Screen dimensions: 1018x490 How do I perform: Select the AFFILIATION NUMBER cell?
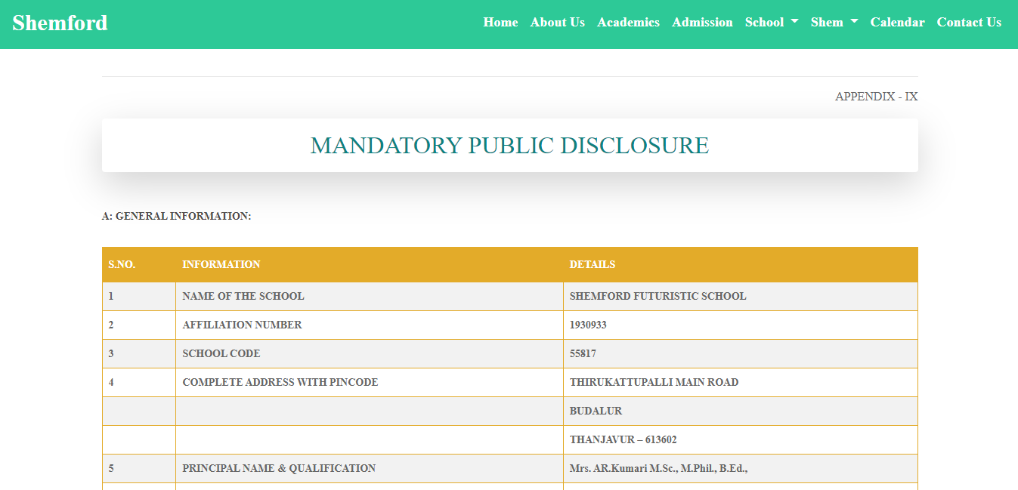(370, 325)
